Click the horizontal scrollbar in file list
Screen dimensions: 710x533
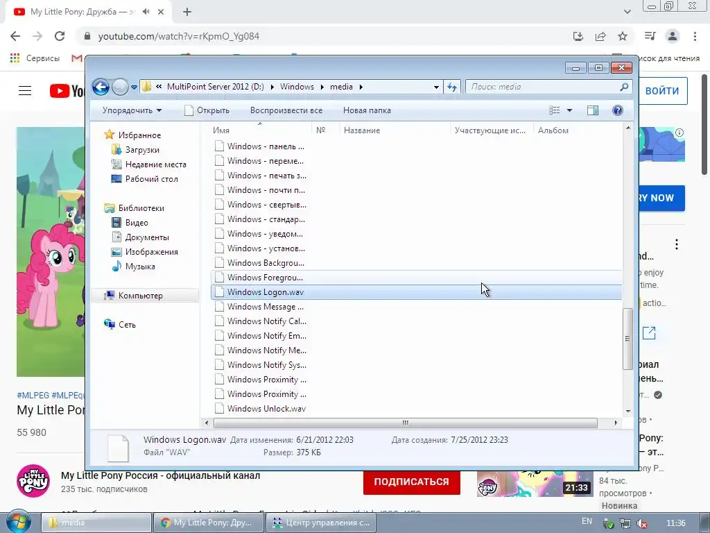tap(405, 423)
